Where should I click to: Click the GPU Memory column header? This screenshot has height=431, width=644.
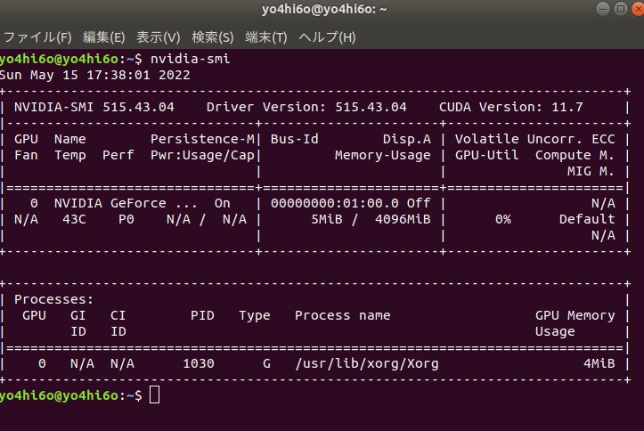pos(575,315)
